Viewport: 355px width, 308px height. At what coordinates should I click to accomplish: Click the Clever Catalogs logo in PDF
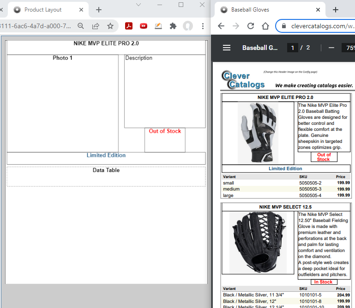243,80
